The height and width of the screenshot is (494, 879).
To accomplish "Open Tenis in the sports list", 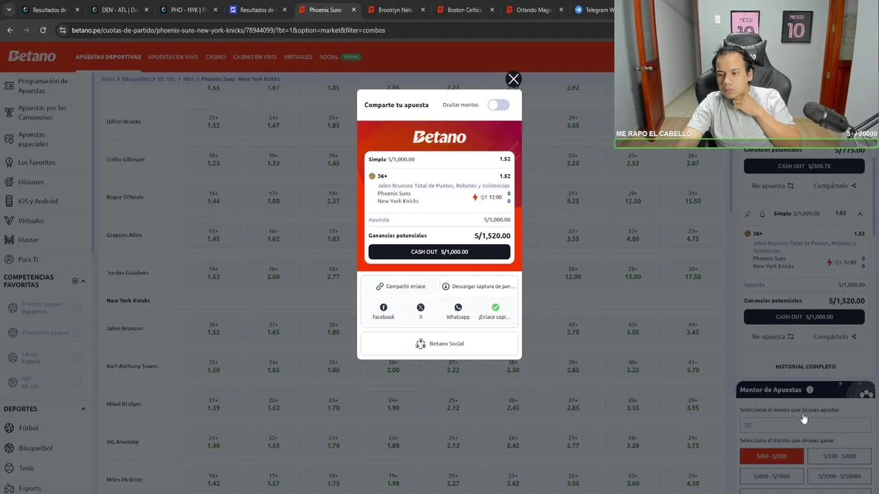I will point(27,468).
